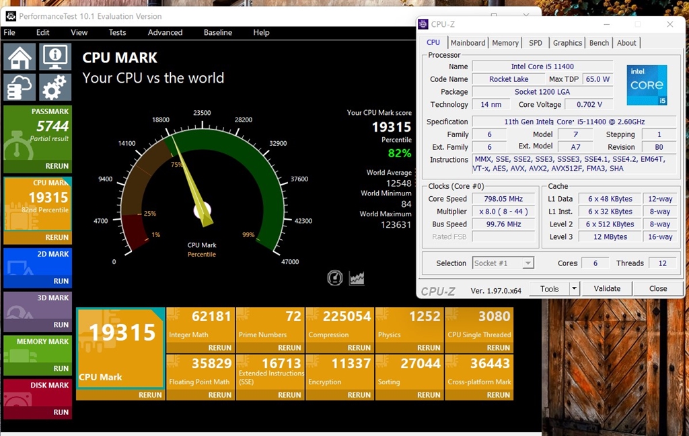The width and height of the screenshot is (689, 436).
Task: Open the Baseline menu
Action: [x=218, y=32]
